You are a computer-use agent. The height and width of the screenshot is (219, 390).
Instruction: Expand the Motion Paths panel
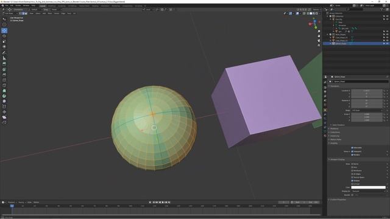click(x=336, y=139)
